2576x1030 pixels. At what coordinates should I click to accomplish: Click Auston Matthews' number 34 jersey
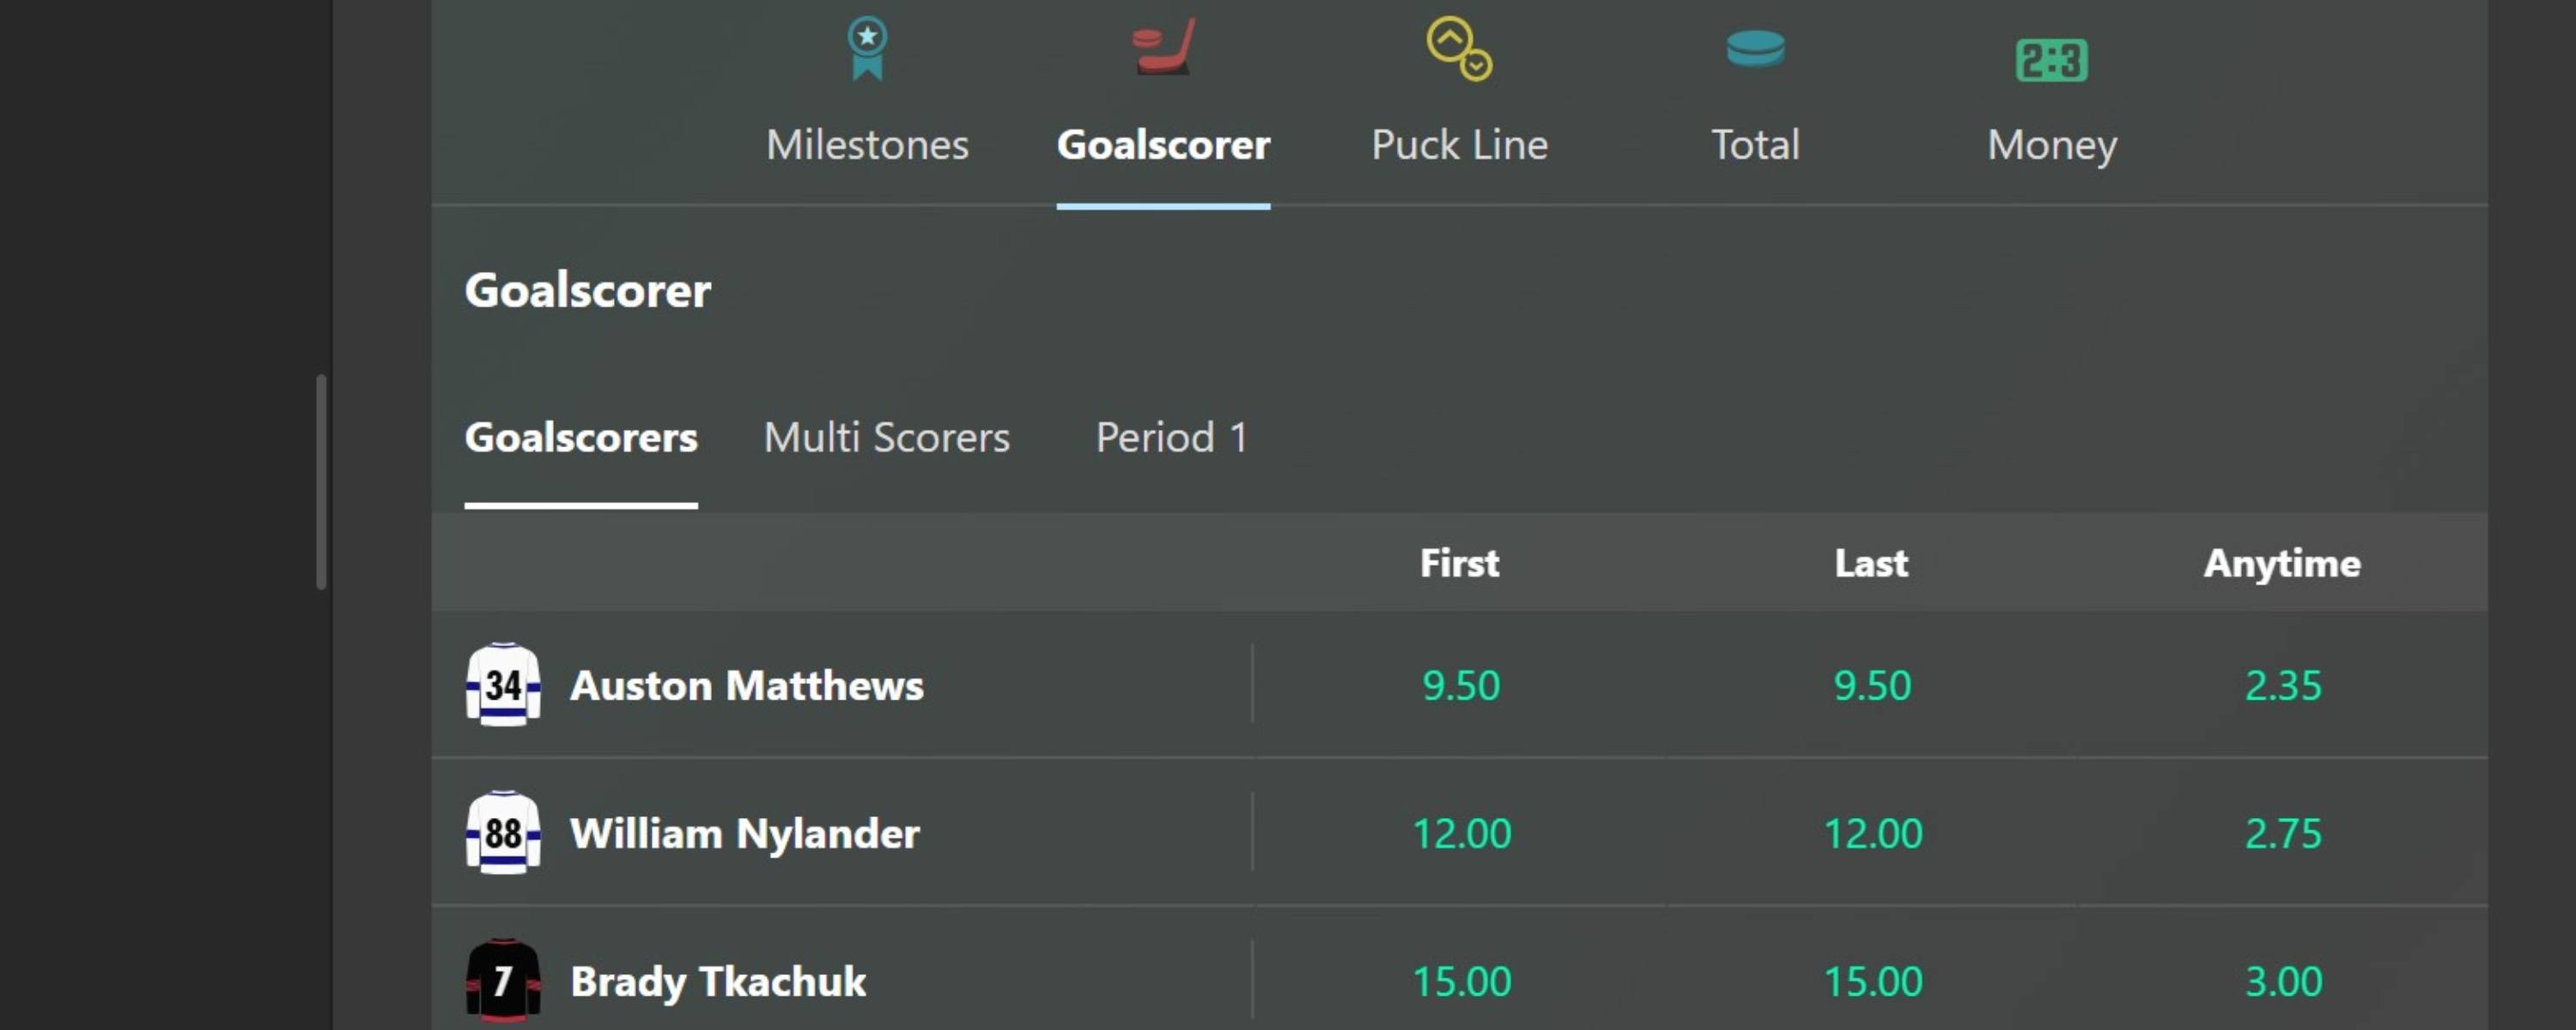(x=503, y=685)
